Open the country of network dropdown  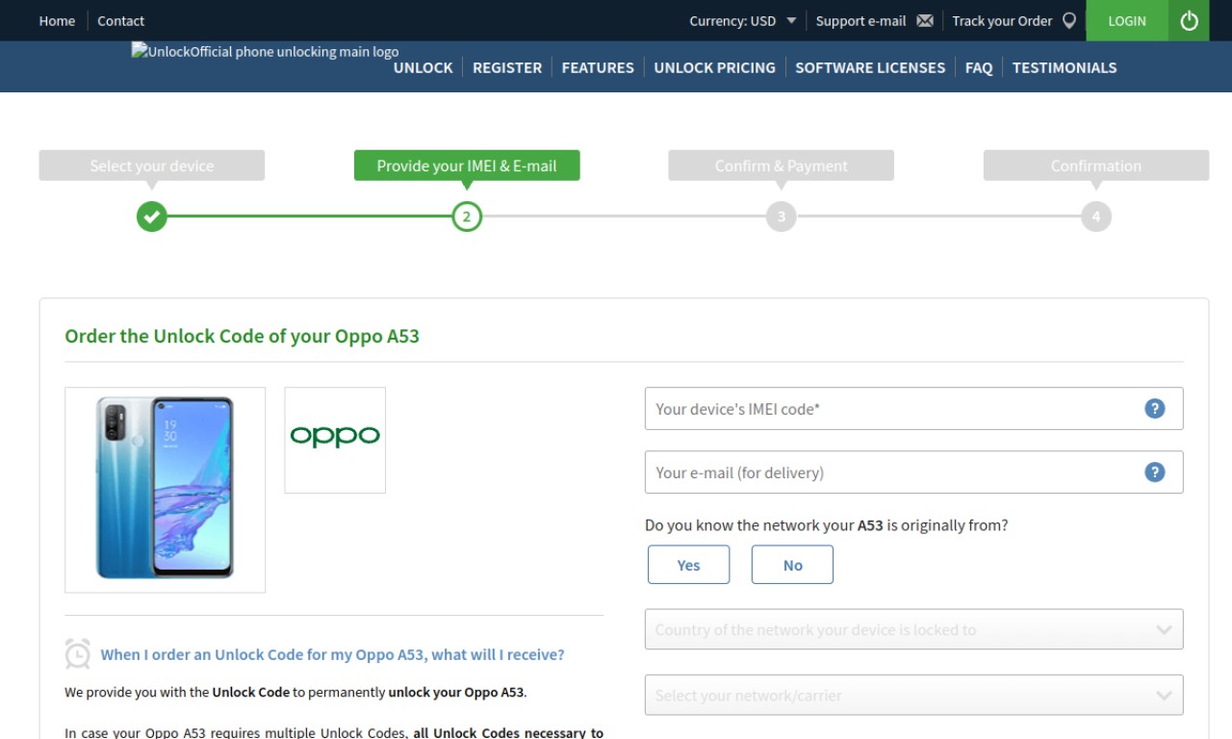pyautogui.click(x=913, y=630)
